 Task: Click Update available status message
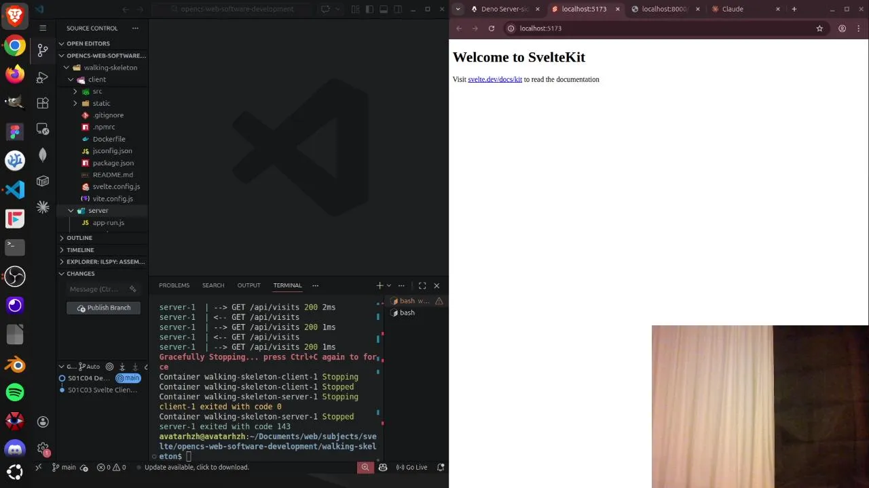click(x=196, y=467)
